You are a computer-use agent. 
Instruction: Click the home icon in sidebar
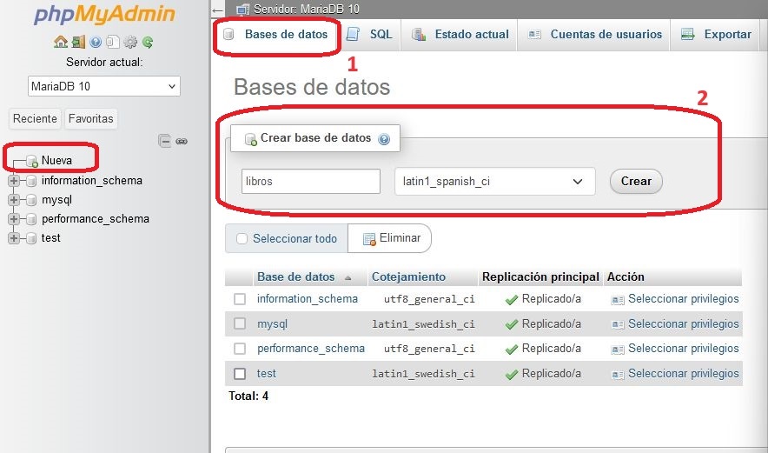pos(60,42)
